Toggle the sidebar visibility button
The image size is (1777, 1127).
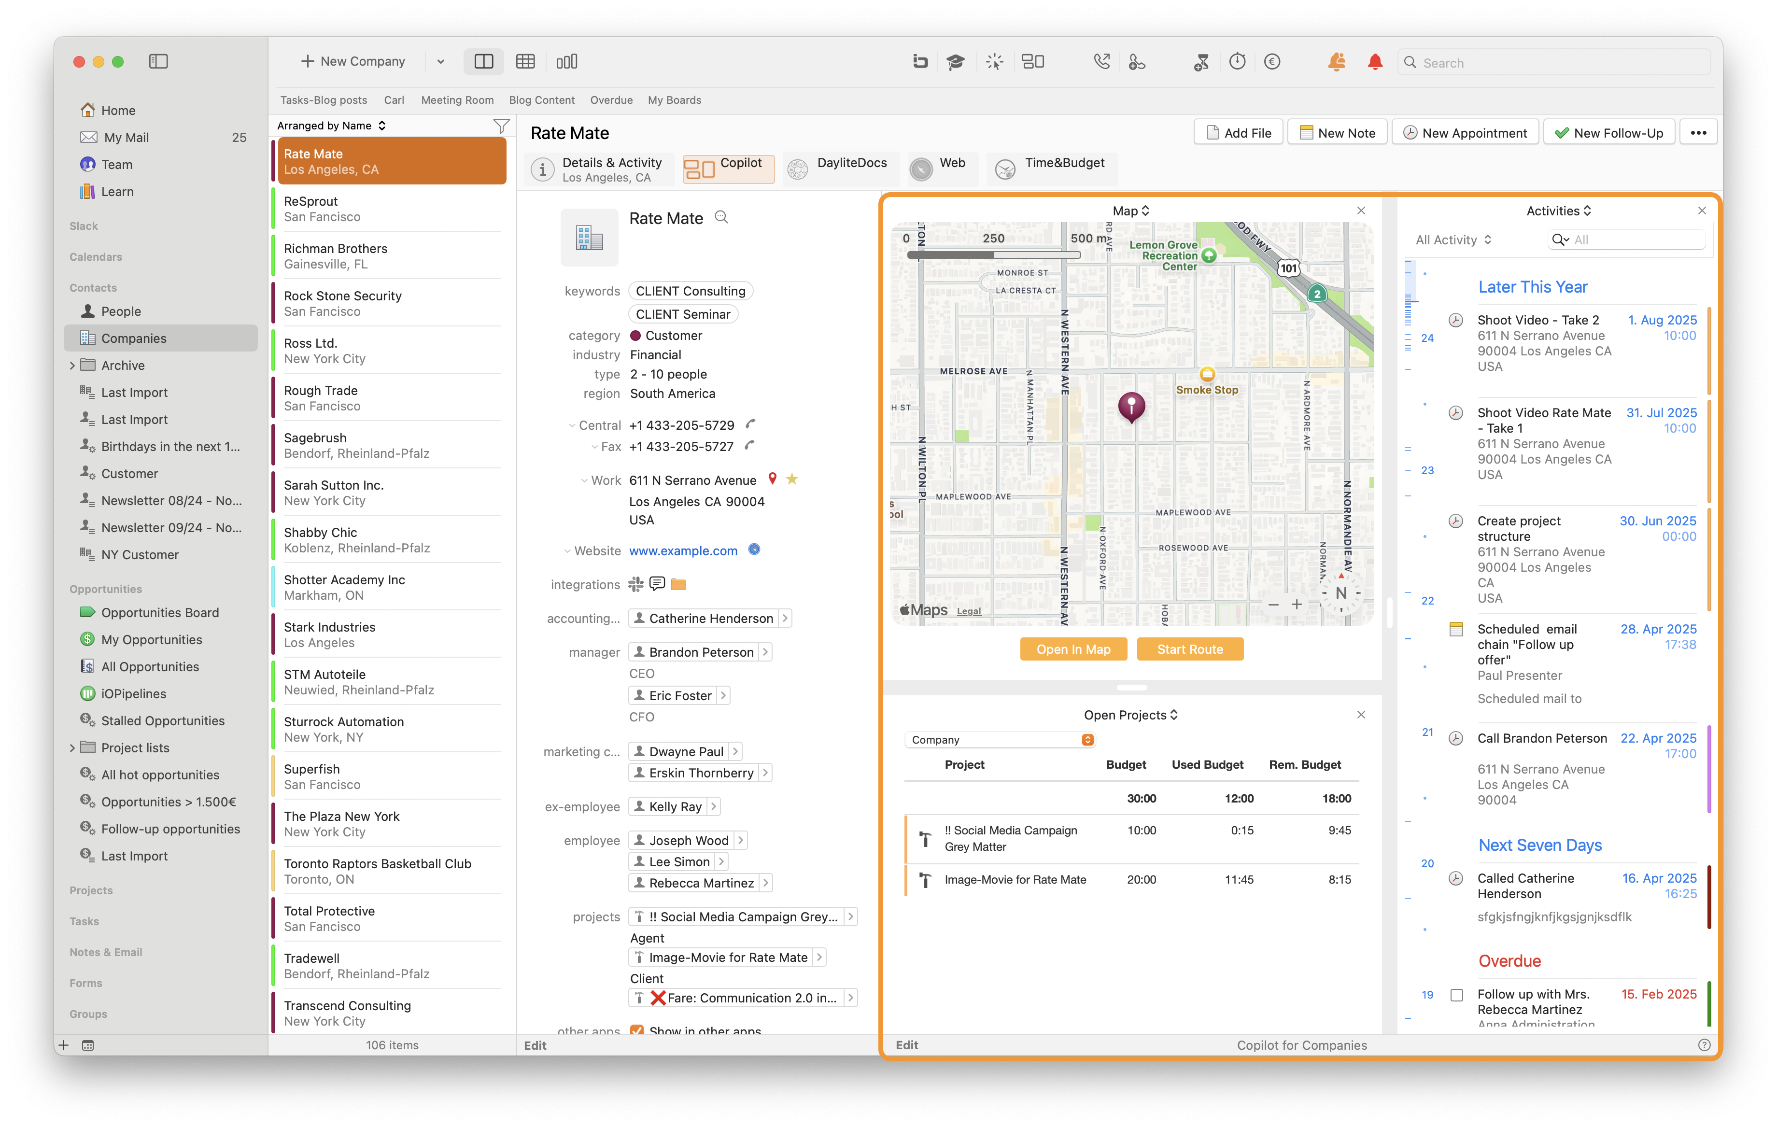coord(158,62)
